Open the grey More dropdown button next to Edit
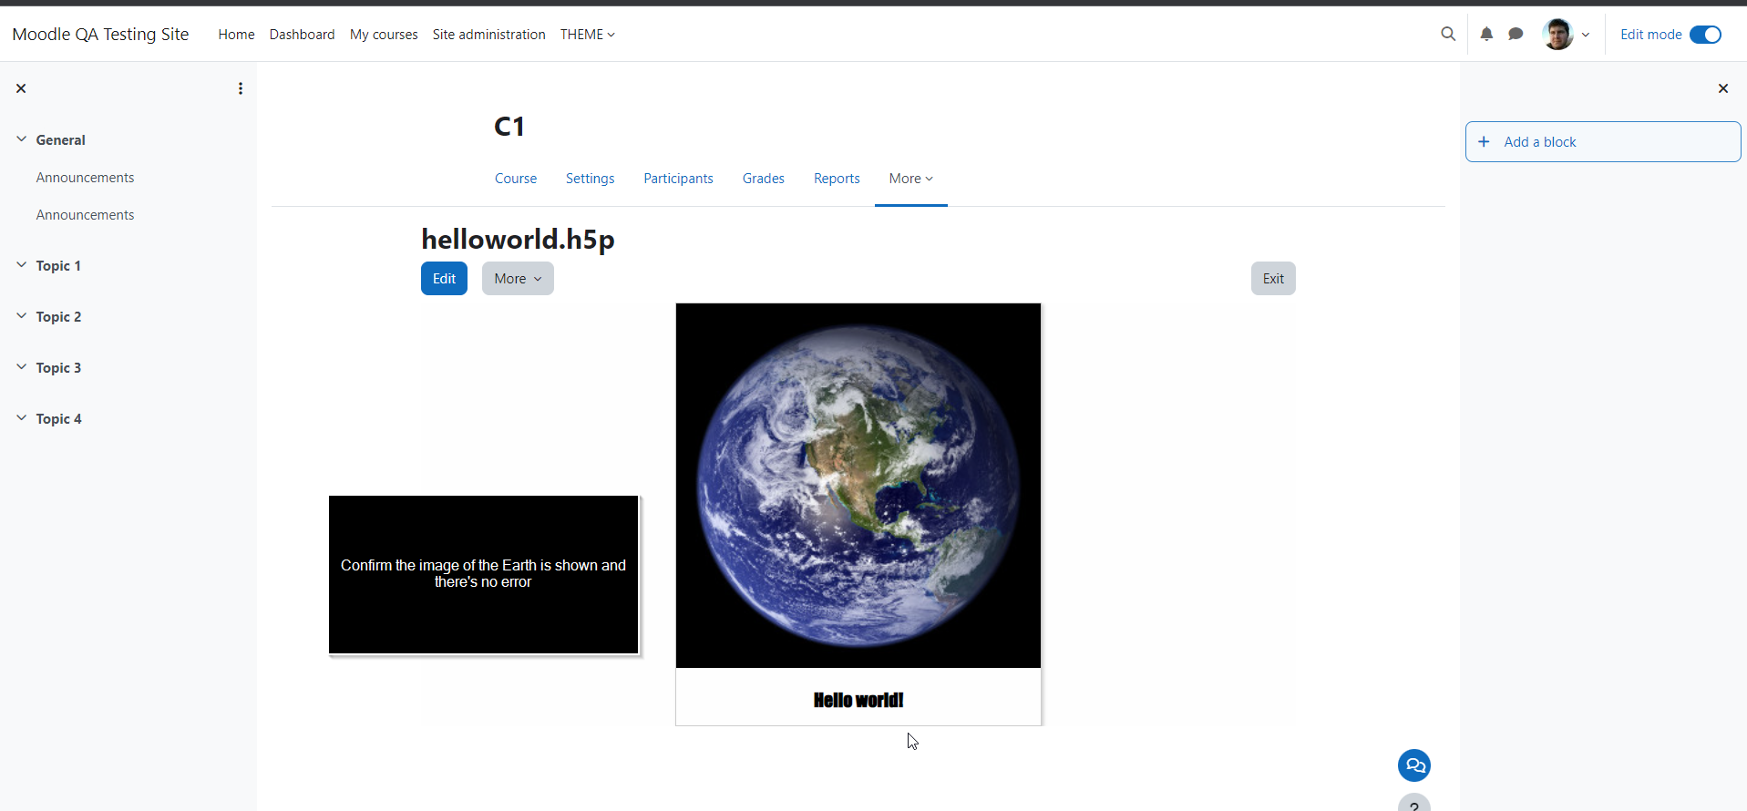This screenshot has width=1747, height=811. coord(518,279)
